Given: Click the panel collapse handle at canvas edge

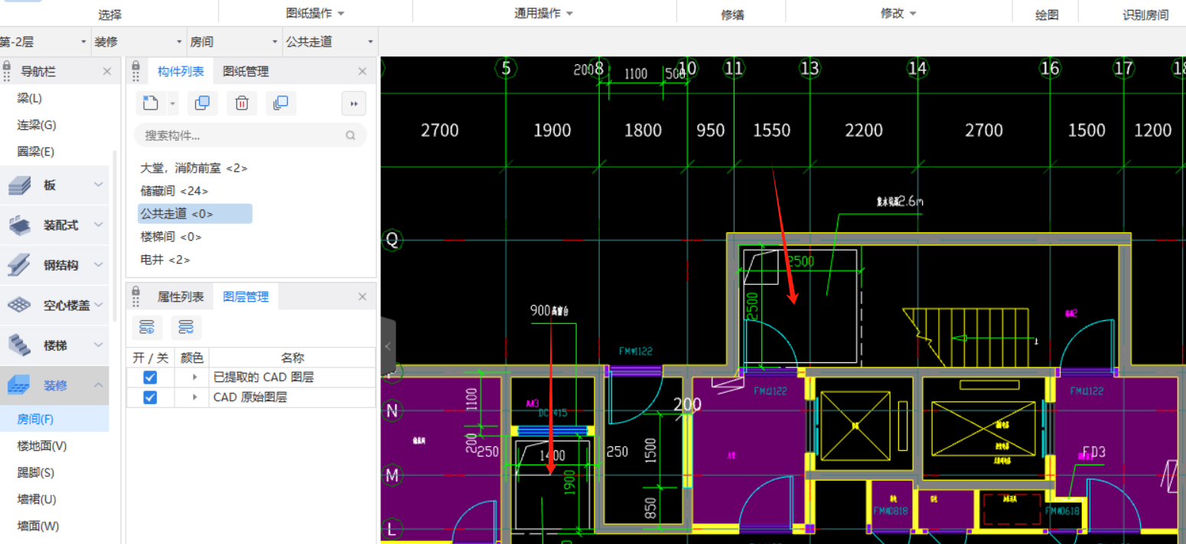Looking at the screenshot, I should click(x=389, y=346).
